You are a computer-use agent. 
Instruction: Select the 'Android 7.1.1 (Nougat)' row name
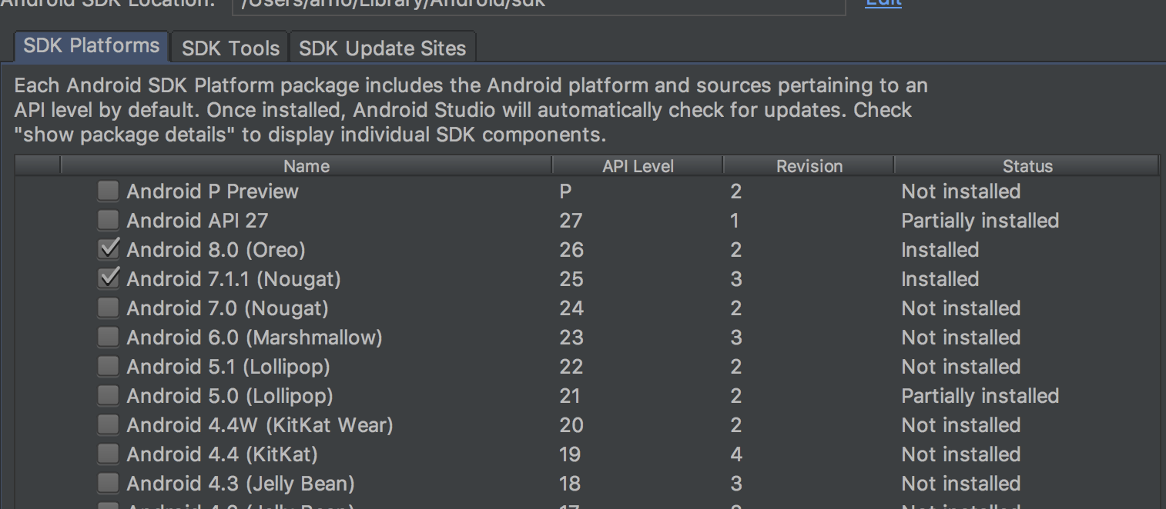pyautogui.click(x=233, y=279)
